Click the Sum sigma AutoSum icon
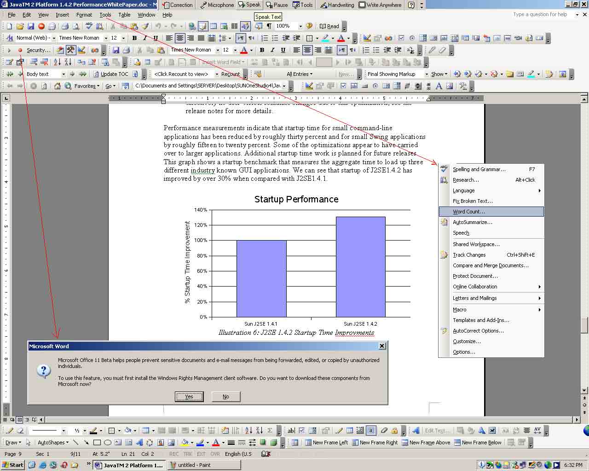 [x=270, y=431]
